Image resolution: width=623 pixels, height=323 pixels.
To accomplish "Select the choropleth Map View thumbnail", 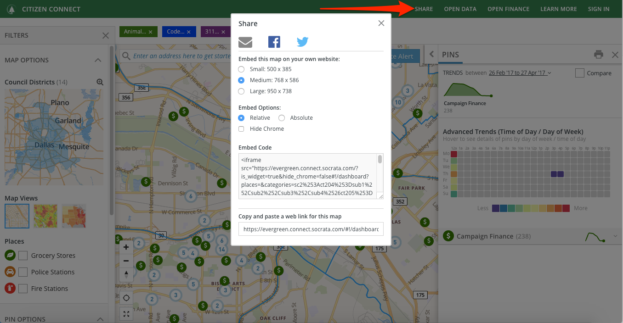I will [x=74, y=216].
